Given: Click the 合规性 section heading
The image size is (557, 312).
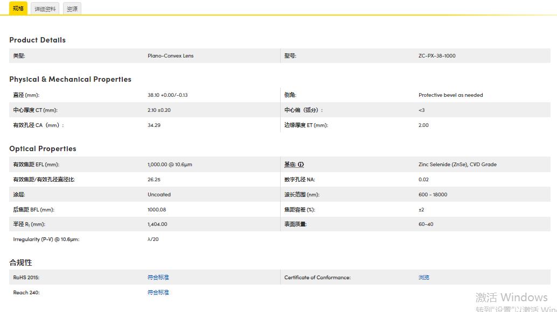Looking at the screenshot, I should coord(20,263).
